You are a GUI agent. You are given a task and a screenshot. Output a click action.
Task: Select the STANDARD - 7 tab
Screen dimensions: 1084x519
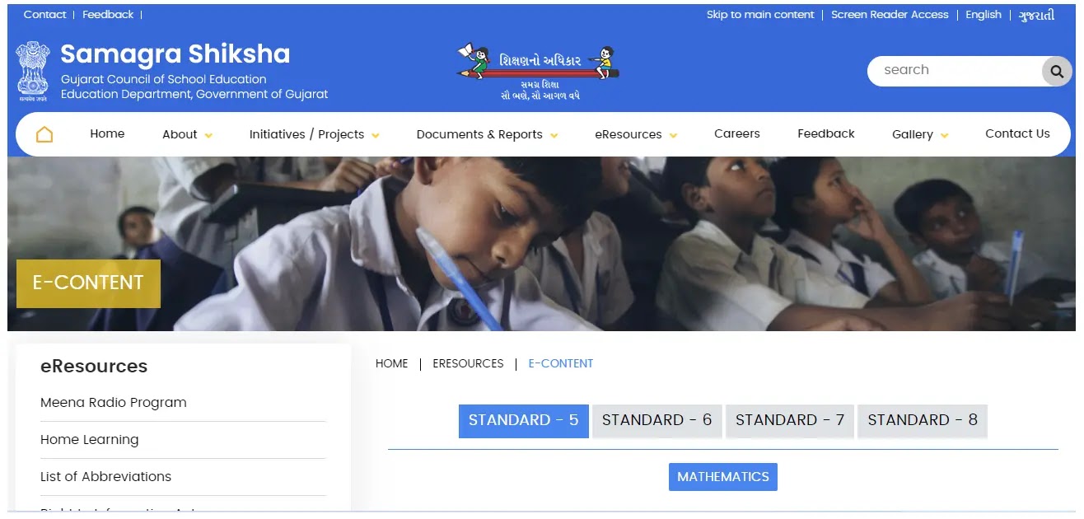click(790, 420)
